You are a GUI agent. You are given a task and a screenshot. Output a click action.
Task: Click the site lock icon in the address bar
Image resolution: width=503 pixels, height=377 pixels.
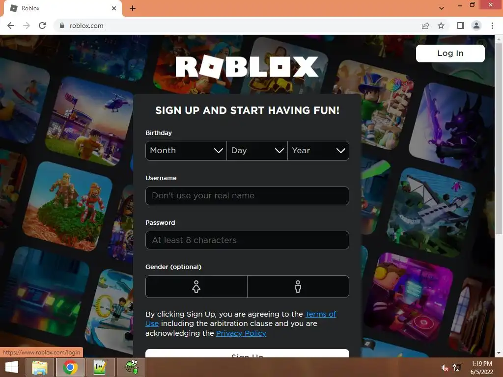(x=62, y=26)
